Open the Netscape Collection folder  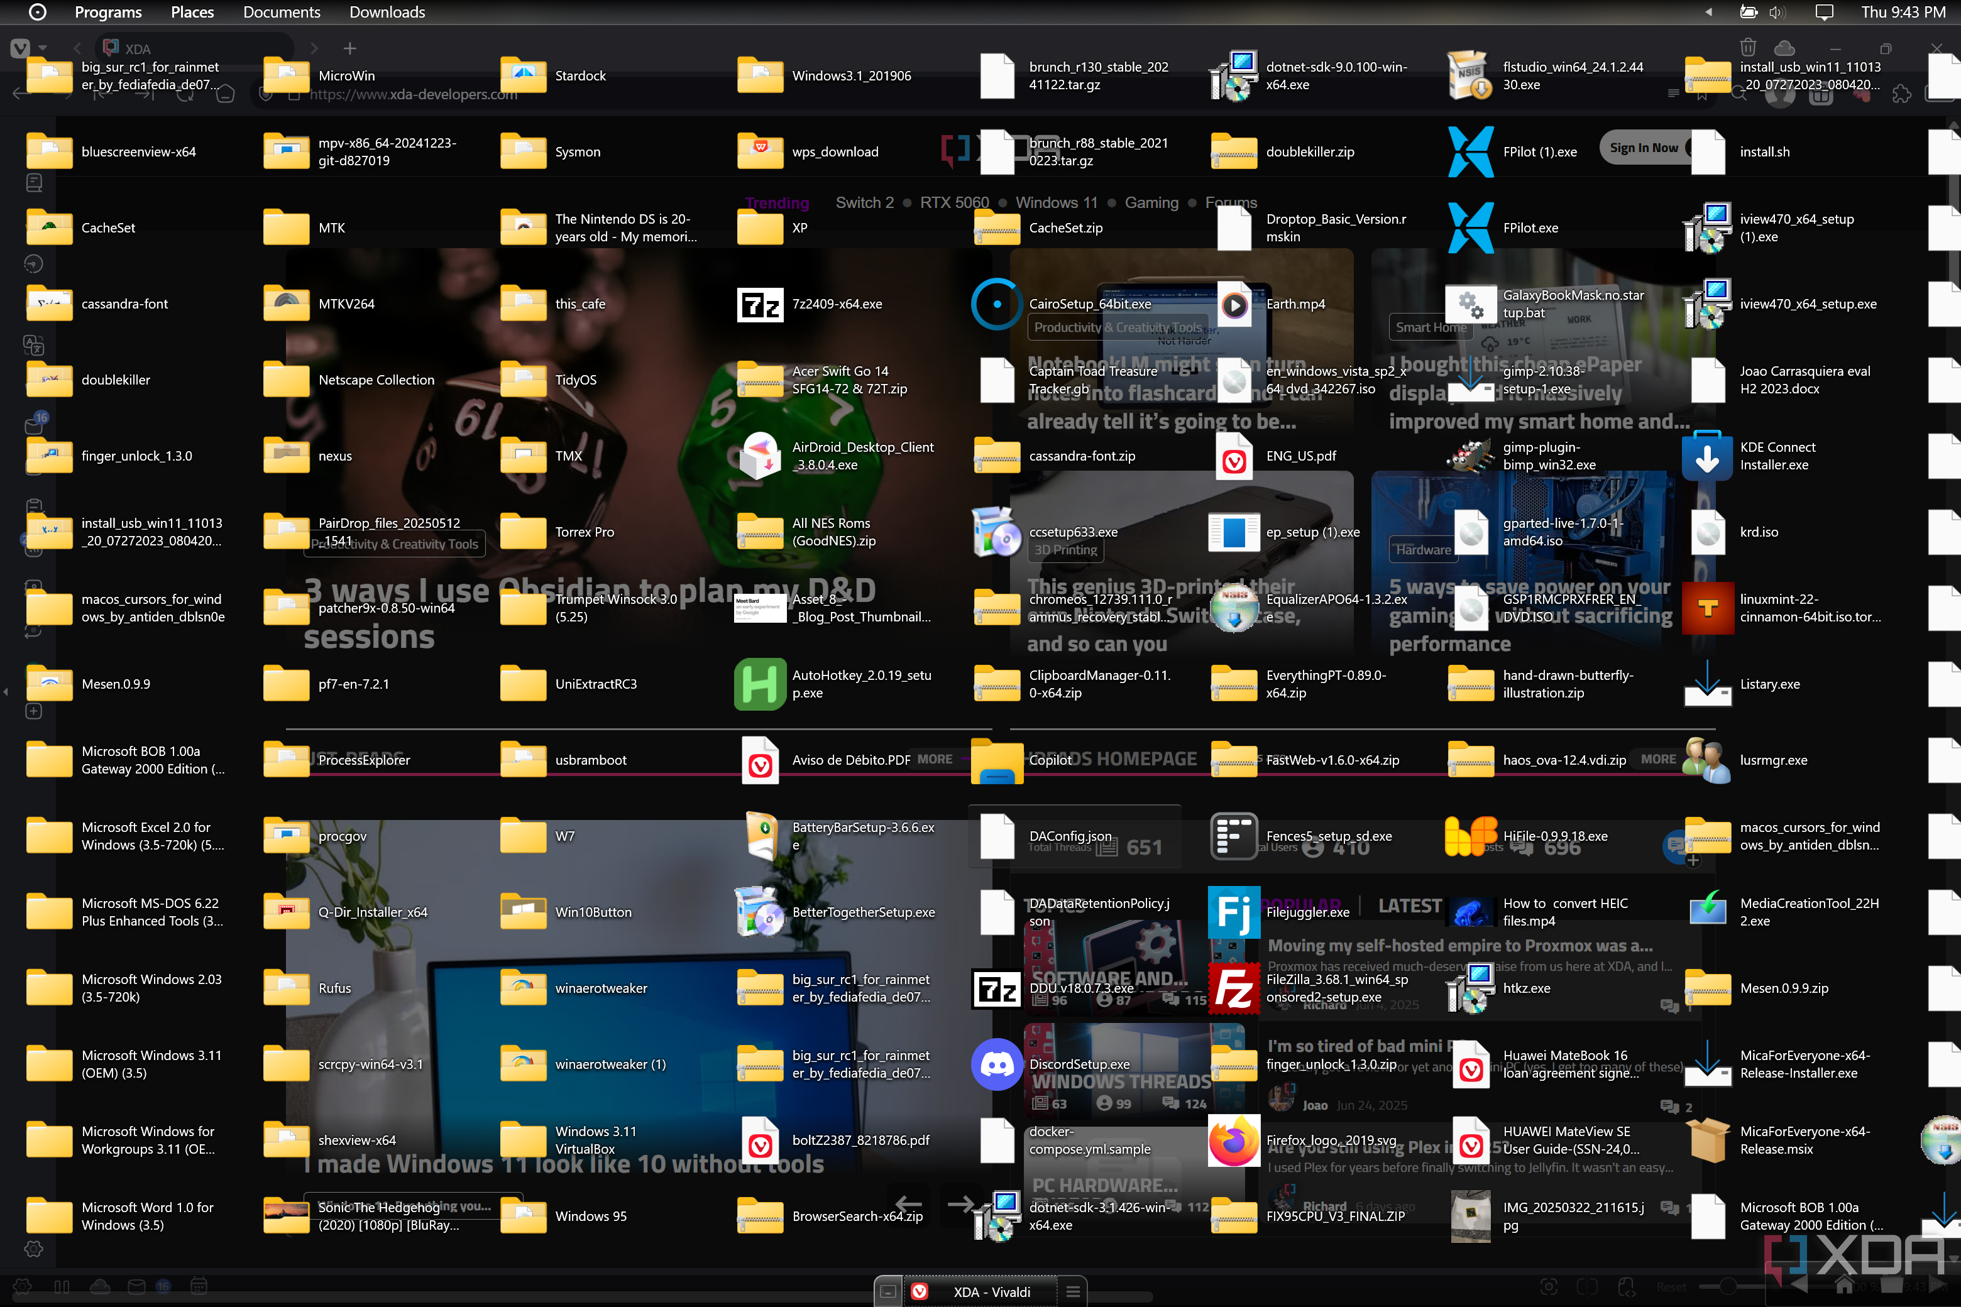(286, 380)
